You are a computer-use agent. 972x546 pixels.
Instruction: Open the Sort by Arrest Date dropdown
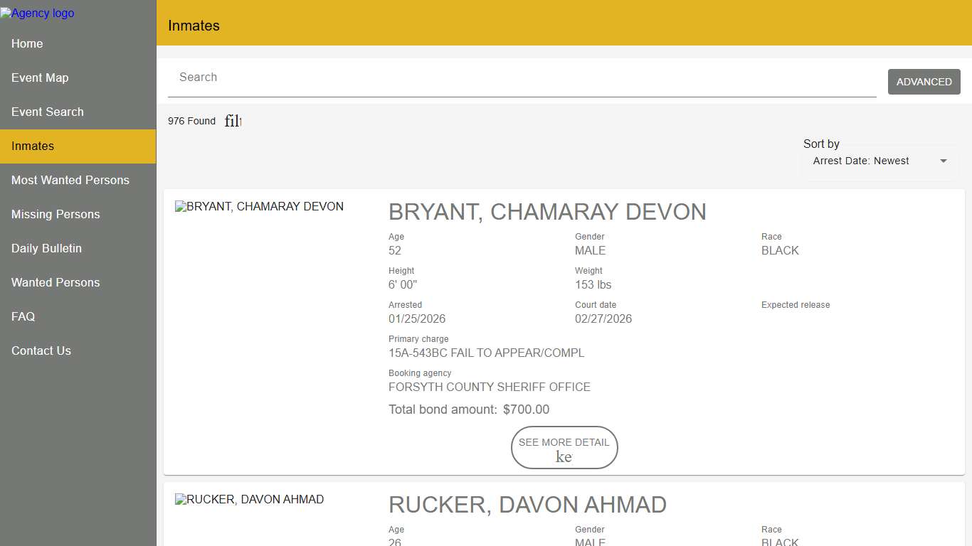pyautogui.click(x=879, y=161)
